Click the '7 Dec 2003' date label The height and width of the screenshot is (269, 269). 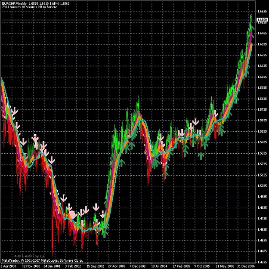[x=138, y=266]
